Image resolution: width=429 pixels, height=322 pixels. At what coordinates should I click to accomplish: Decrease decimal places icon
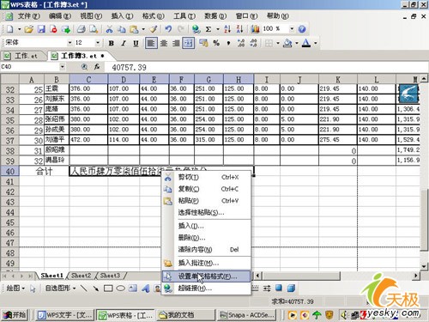pyautogui.click(x=253, y=43)
